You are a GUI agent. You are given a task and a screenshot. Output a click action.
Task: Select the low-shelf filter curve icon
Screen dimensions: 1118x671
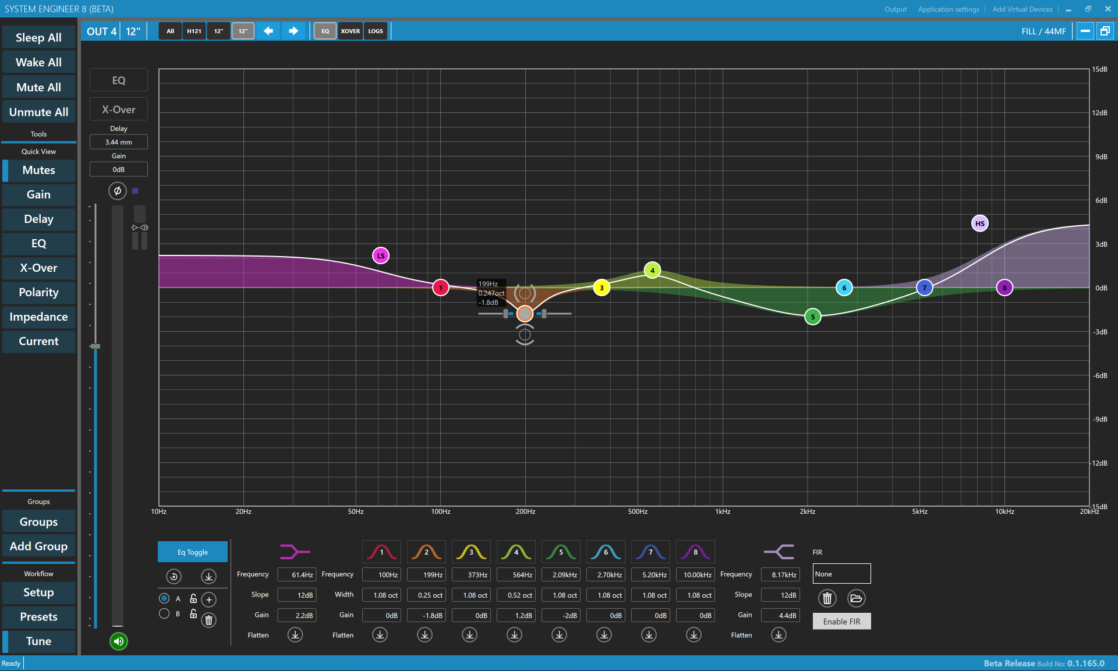295,551
